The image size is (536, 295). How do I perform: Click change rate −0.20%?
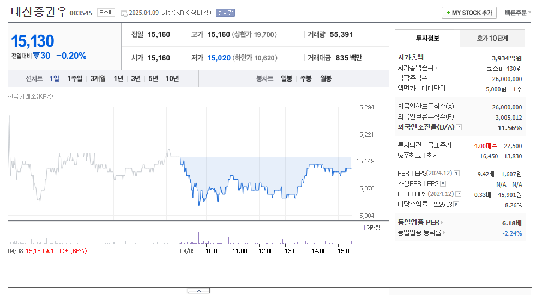[71, 56]
